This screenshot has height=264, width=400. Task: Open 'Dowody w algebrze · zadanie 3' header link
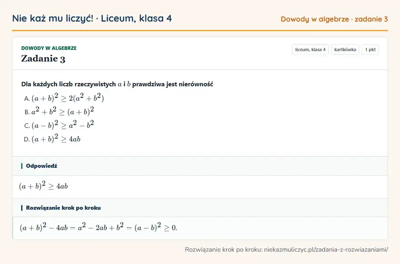334,19
